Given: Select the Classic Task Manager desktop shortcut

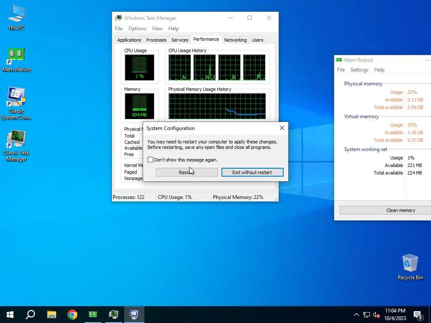Looking at the screenshot, I should coord(16,146).
